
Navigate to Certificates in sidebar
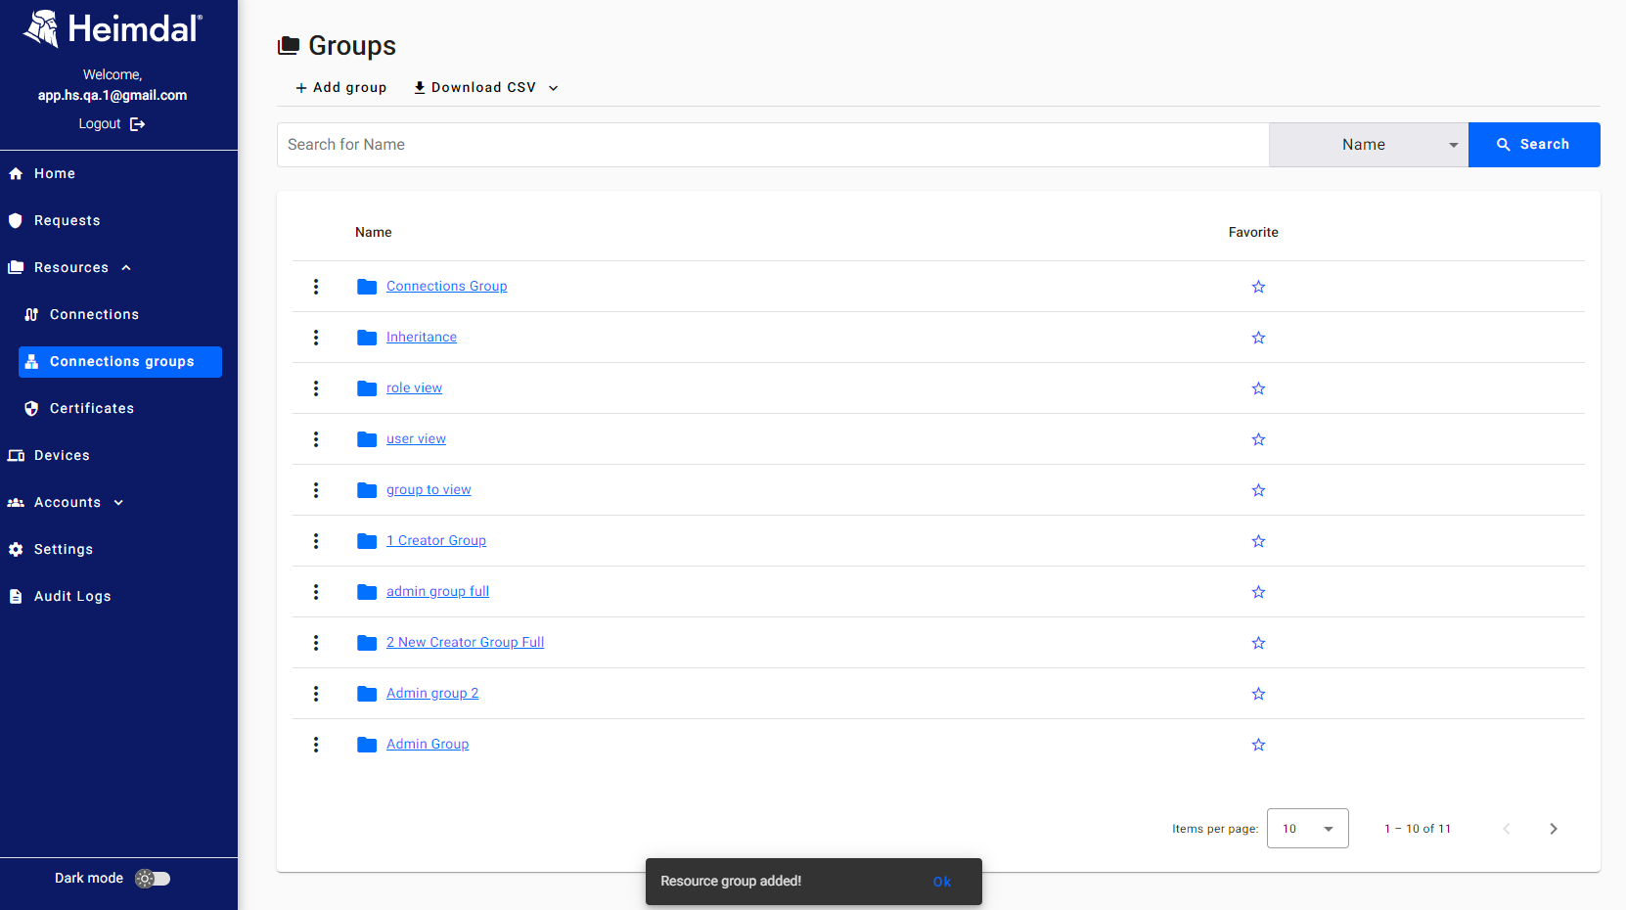point(92,409)
